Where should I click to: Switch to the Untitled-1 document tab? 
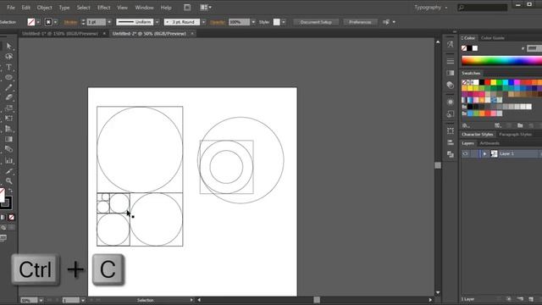tap(60, 34)
